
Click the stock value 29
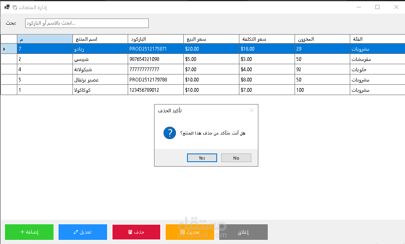[x=299, y=49]
